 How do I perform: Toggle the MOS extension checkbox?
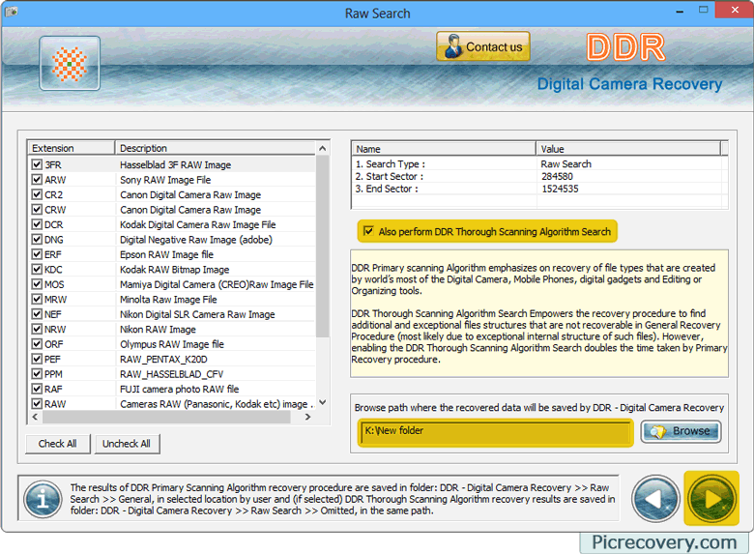(x=37, y=283)
